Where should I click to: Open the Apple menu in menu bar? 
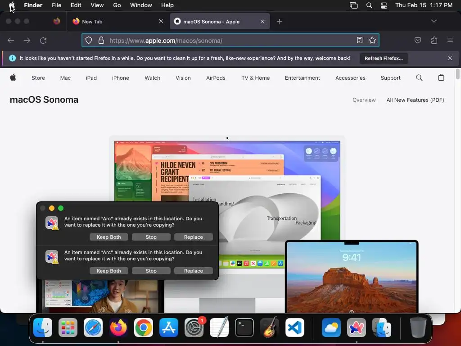[x=12, y=5]
